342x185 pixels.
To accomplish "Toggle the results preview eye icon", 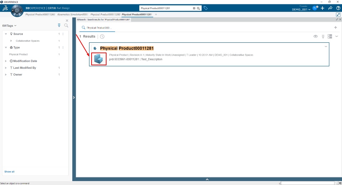I will 316,36.
